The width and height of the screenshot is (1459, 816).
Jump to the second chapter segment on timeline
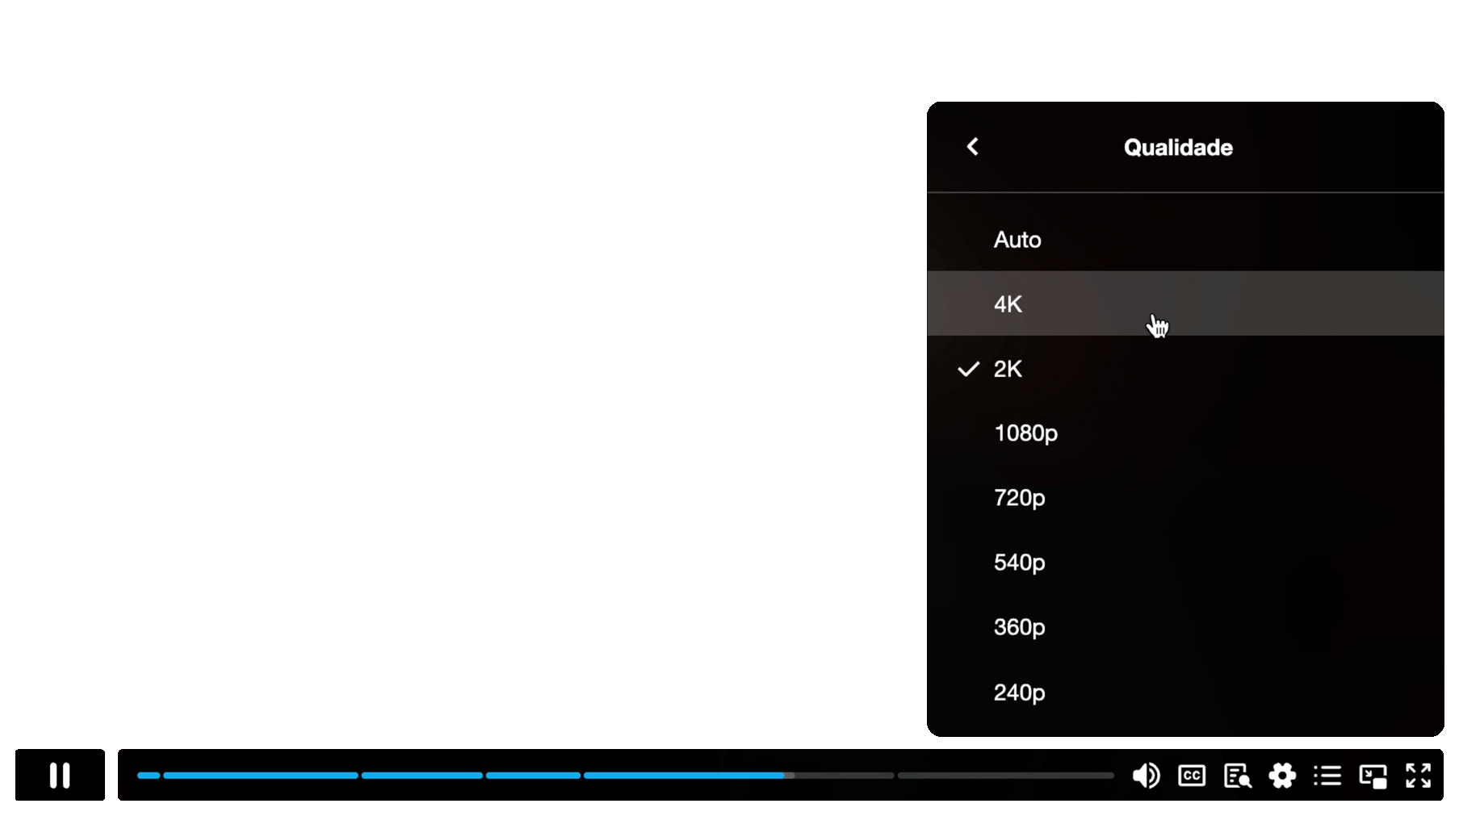point(261,776)
